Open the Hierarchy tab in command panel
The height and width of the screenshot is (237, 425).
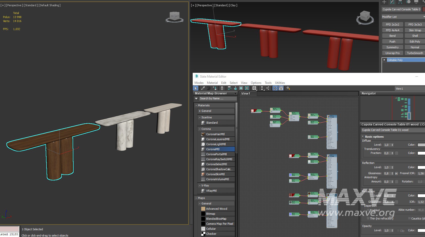pos(400,2)
